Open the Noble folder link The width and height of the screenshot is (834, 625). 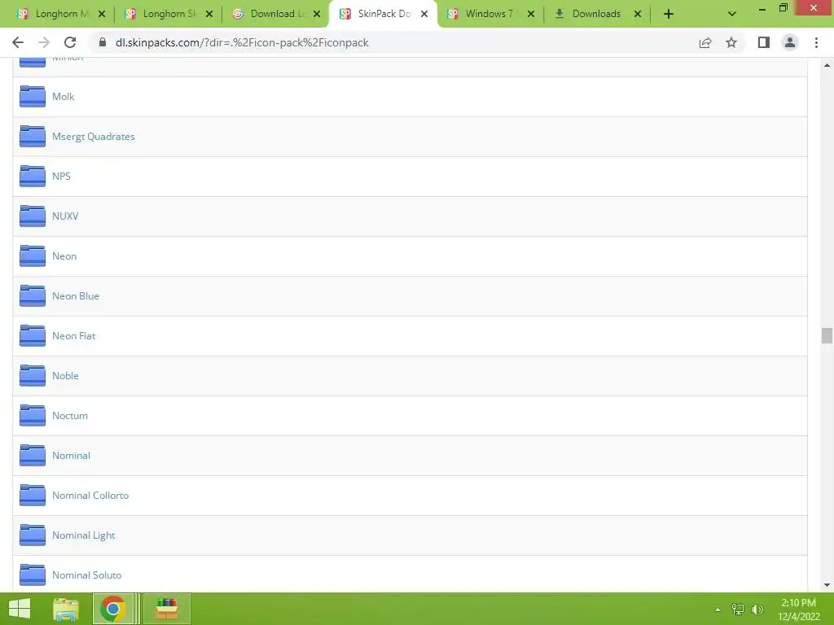(x=65, y=376)
